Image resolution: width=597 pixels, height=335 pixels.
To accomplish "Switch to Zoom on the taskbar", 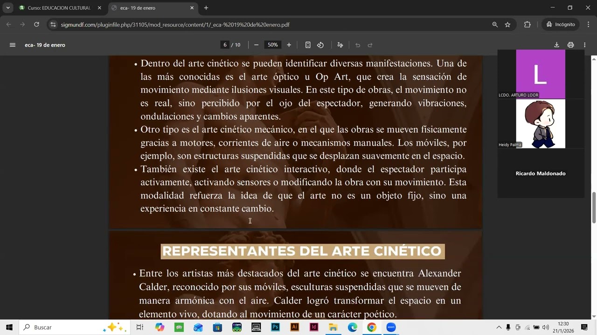I will (391, 327).
